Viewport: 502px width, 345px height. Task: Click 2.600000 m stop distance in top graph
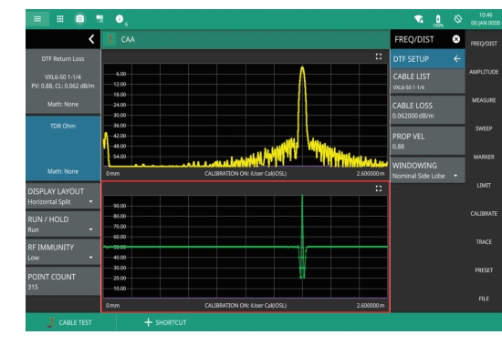pos(371,174)
